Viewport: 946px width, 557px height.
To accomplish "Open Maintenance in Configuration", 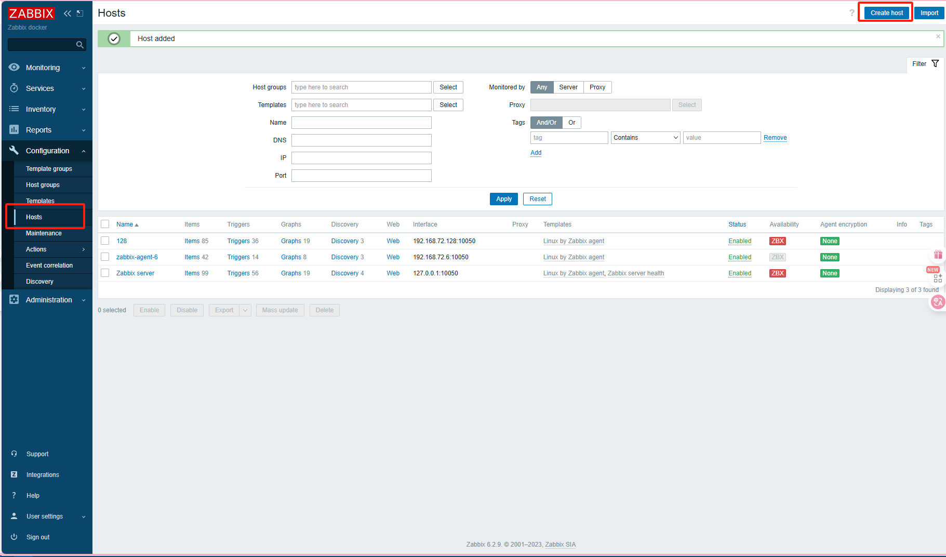I will [x=44, y=233].
